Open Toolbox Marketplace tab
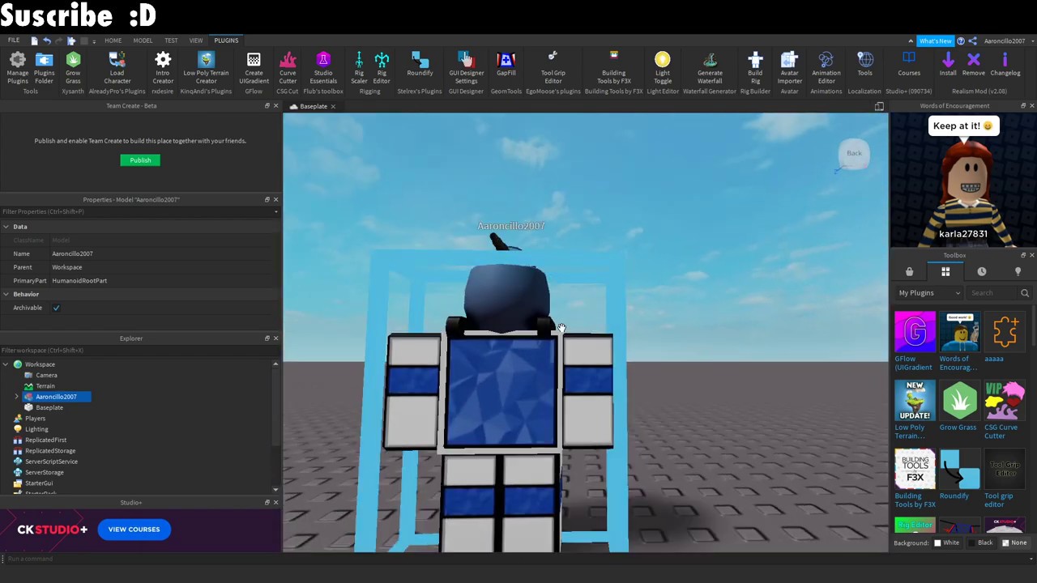Viewport: 1037px width, 583px height. pos(909,272)
